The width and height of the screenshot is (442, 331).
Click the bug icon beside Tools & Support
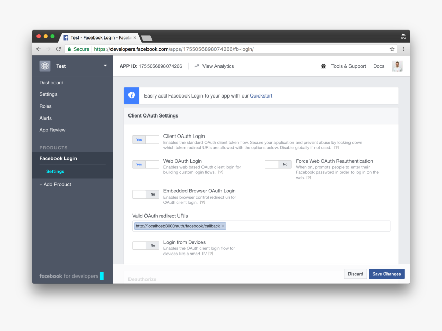coord(323,66)
